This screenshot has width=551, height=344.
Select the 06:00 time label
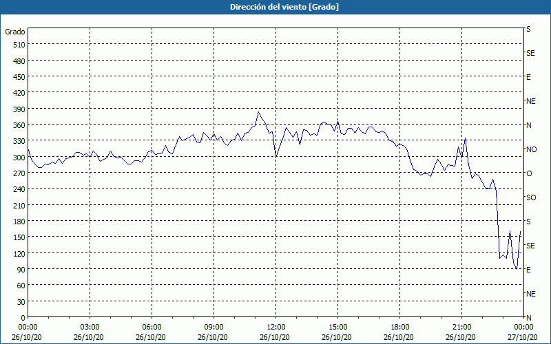(152, 327)
